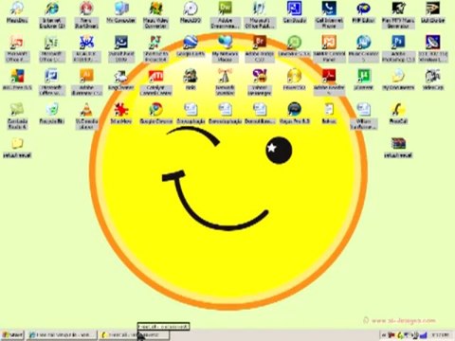Launch Adobe Photoshop from the desktop
The image size is (455, 341).
click(x=398, y=48)
